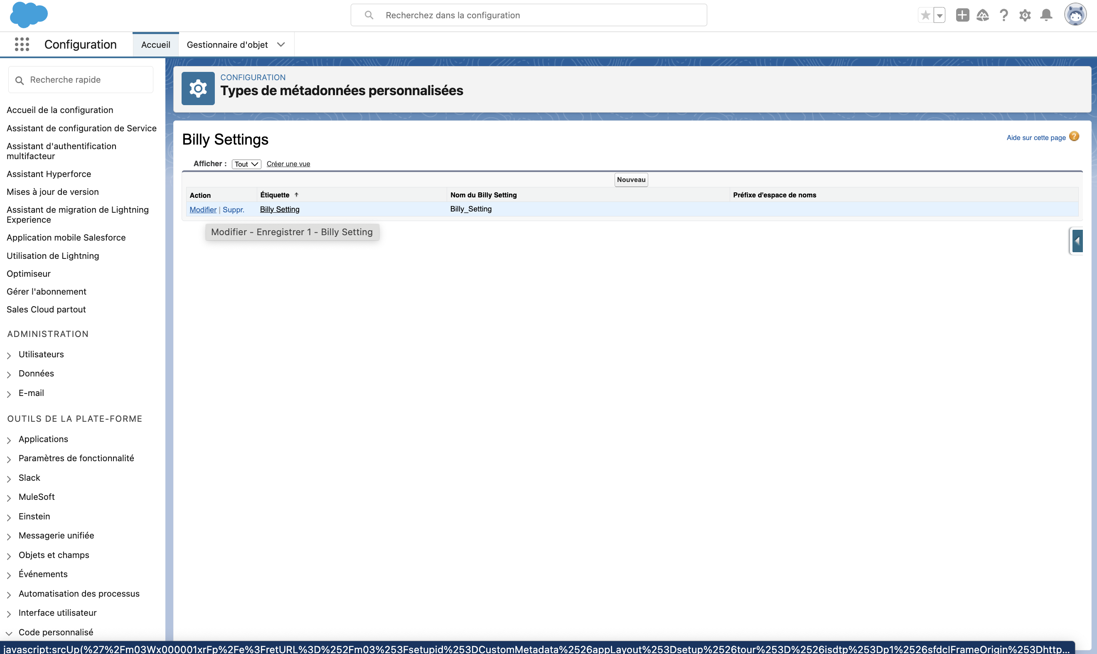Open Assistant d'authentification multifacteur
1097x654 pixels.
tap(61, 151)
